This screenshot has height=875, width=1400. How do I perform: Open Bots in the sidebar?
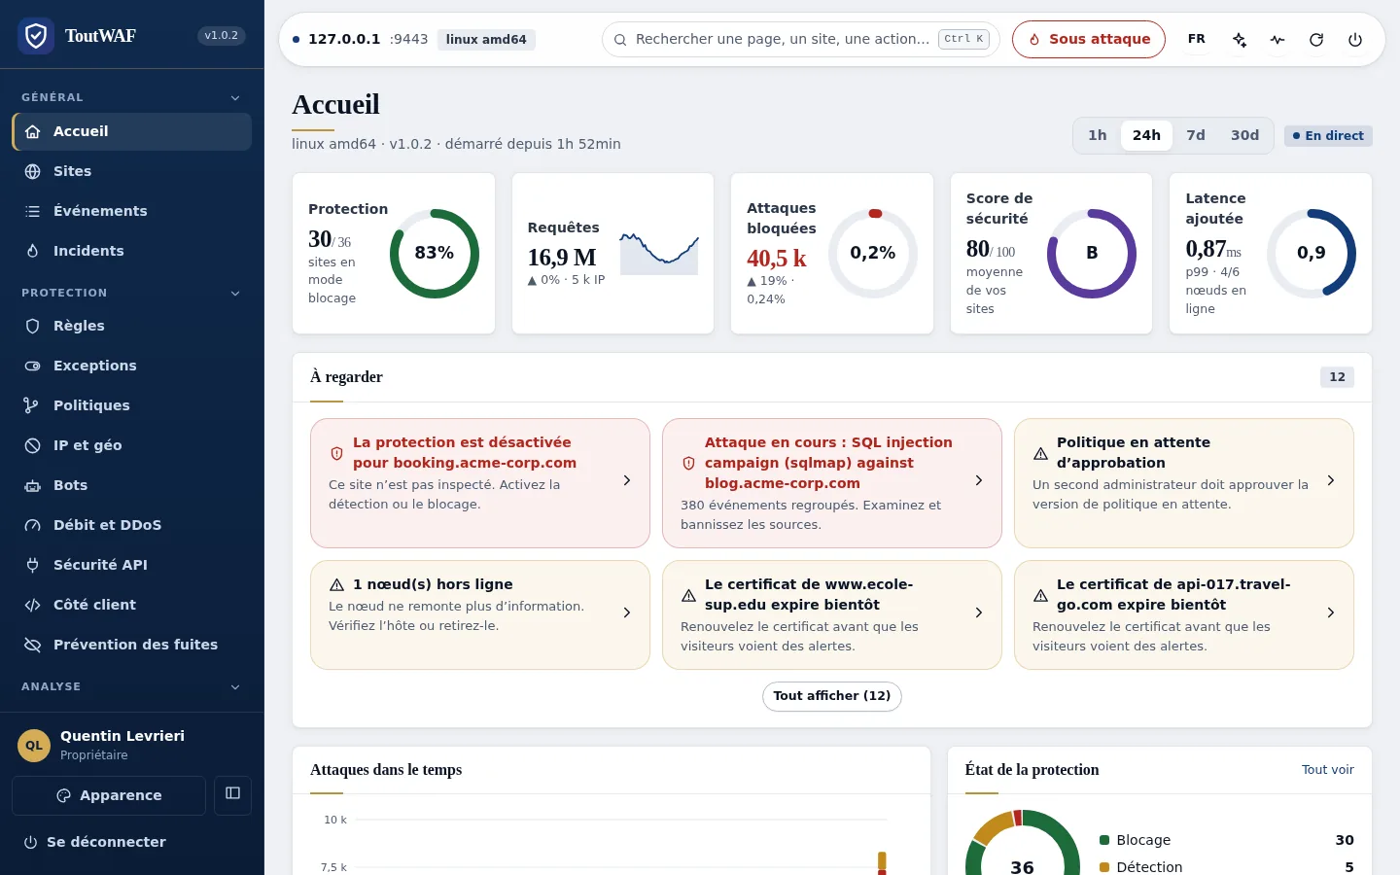(x=131, y=485)
